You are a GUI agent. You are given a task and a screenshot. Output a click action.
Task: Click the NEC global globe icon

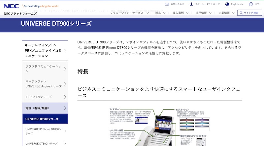(x=251, y=4)
